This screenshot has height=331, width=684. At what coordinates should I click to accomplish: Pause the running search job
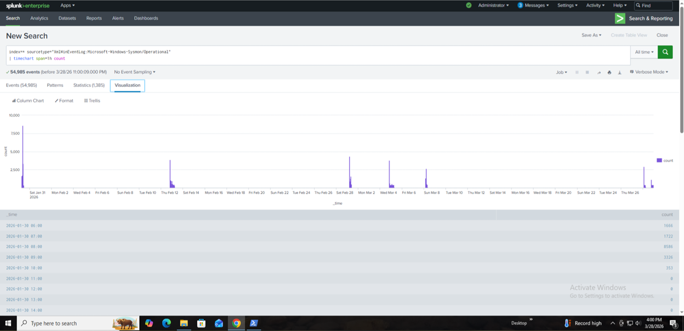click(x=576, y=72)
